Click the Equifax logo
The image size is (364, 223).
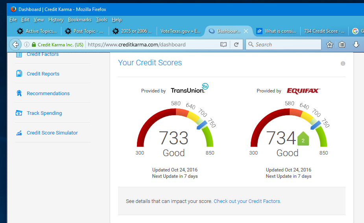click(303, 91)
